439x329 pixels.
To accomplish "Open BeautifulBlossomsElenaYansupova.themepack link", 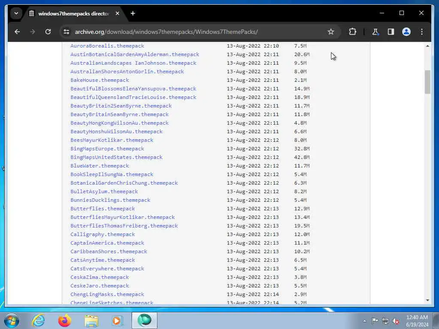I will click(x=133, y=89).
